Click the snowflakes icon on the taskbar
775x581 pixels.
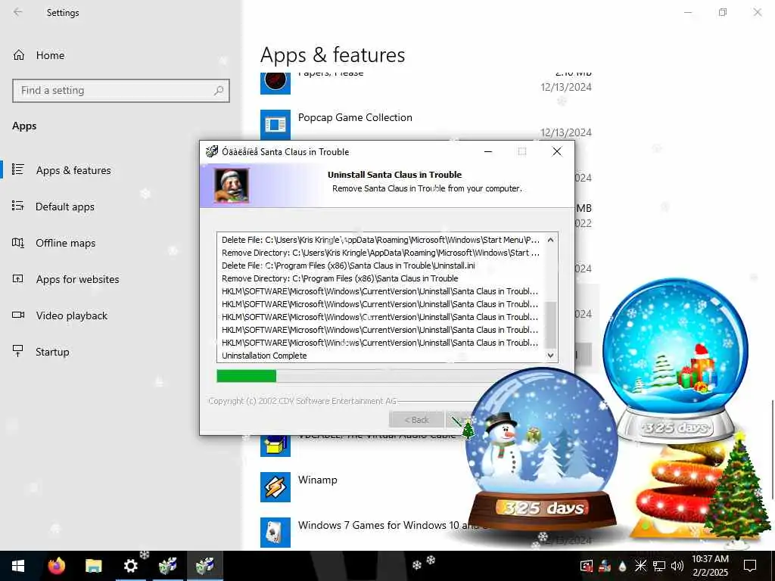tap(424, 562)
